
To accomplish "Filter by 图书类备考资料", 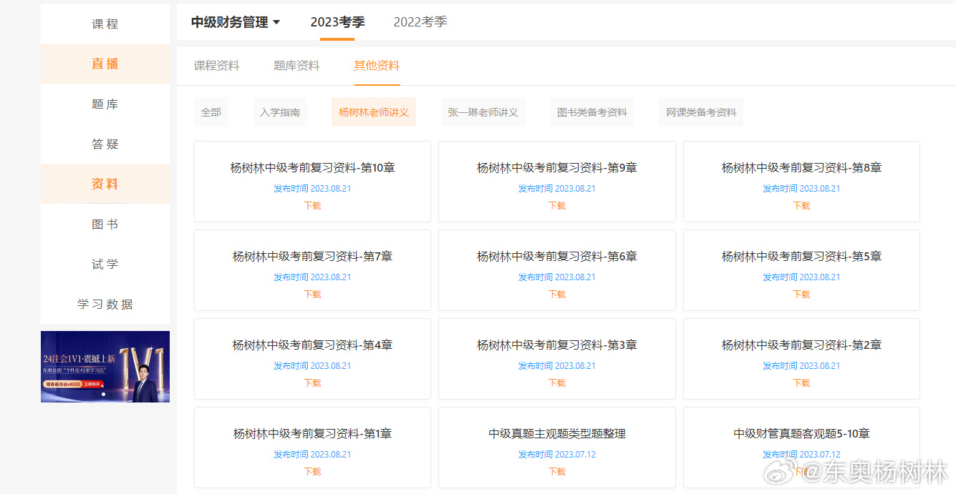I will click(592, 112).
